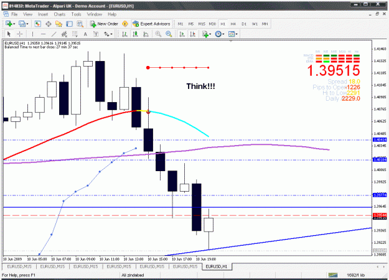Open the Strategy Tester icon
The image size is (389, 280).
[80, 24]
